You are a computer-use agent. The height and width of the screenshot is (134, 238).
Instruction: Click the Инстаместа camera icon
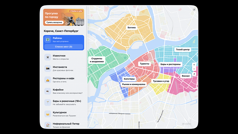coord(48,69)
